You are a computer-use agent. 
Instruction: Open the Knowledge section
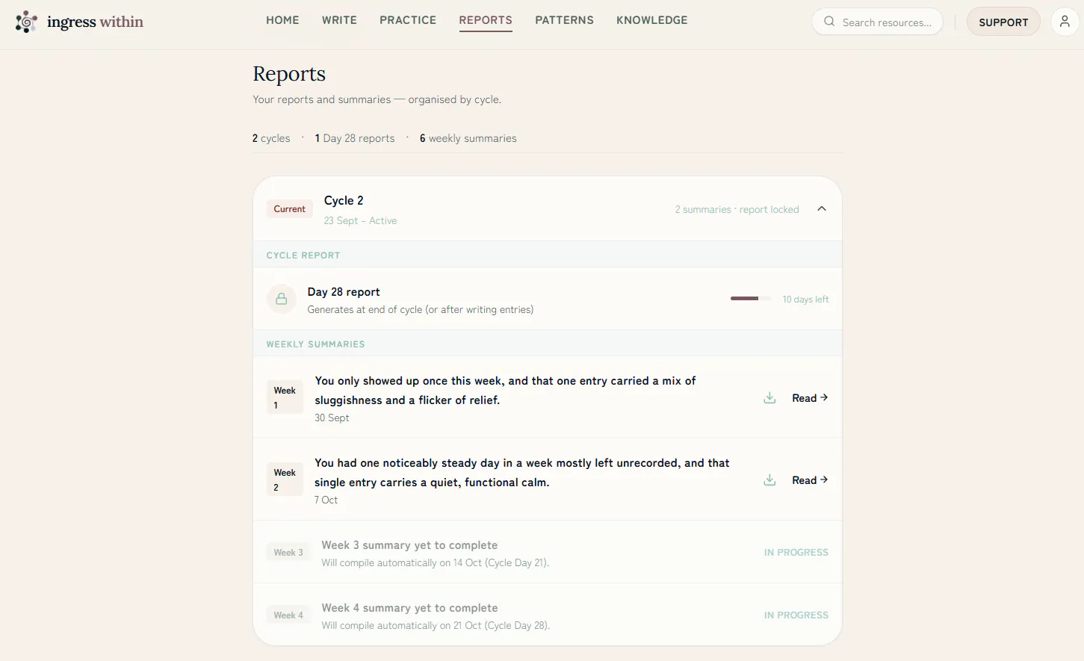click(651, 20)
